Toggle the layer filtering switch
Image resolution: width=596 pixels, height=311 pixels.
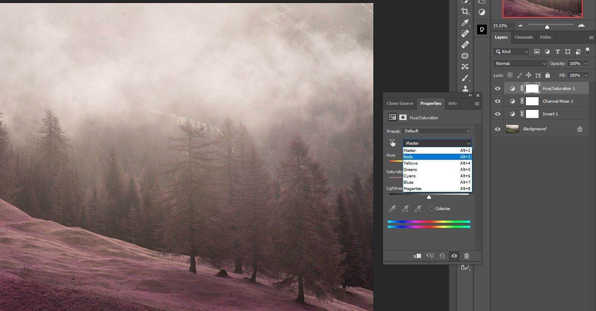(x=588, y=51)
